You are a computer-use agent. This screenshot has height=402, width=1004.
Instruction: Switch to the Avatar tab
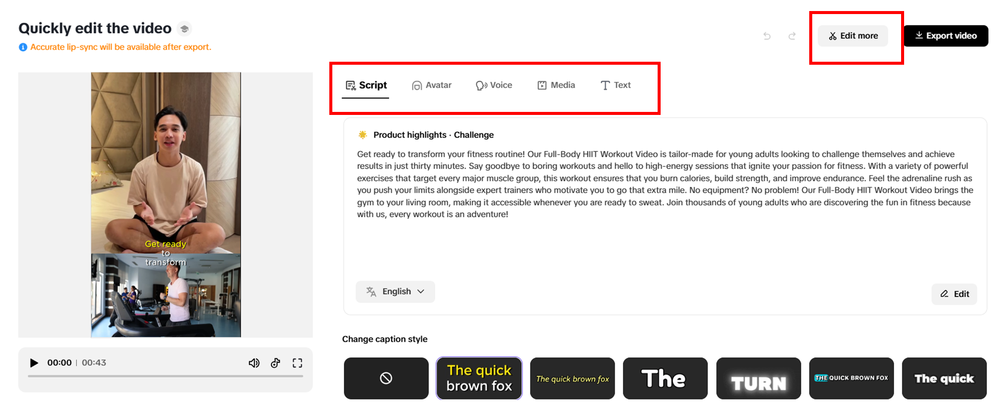coord(432,85)
